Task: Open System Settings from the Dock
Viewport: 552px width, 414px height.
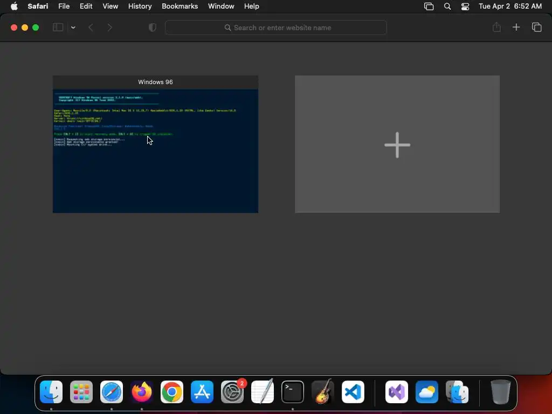Action: point(232,391)
